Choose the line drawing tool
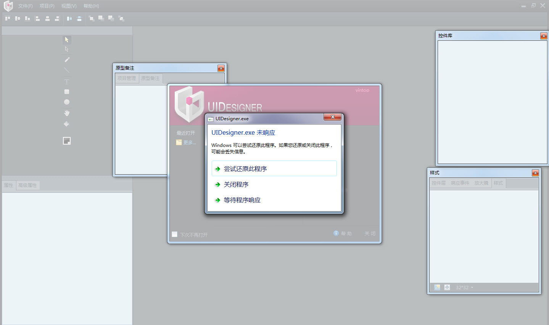 [x=67, y=70]
